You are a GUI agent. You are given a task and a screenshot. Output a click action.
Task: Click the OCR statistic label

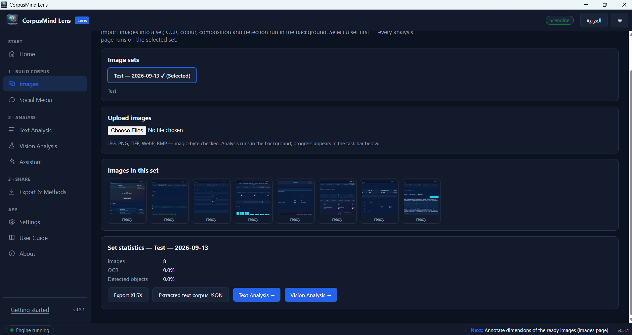(113, 270)
